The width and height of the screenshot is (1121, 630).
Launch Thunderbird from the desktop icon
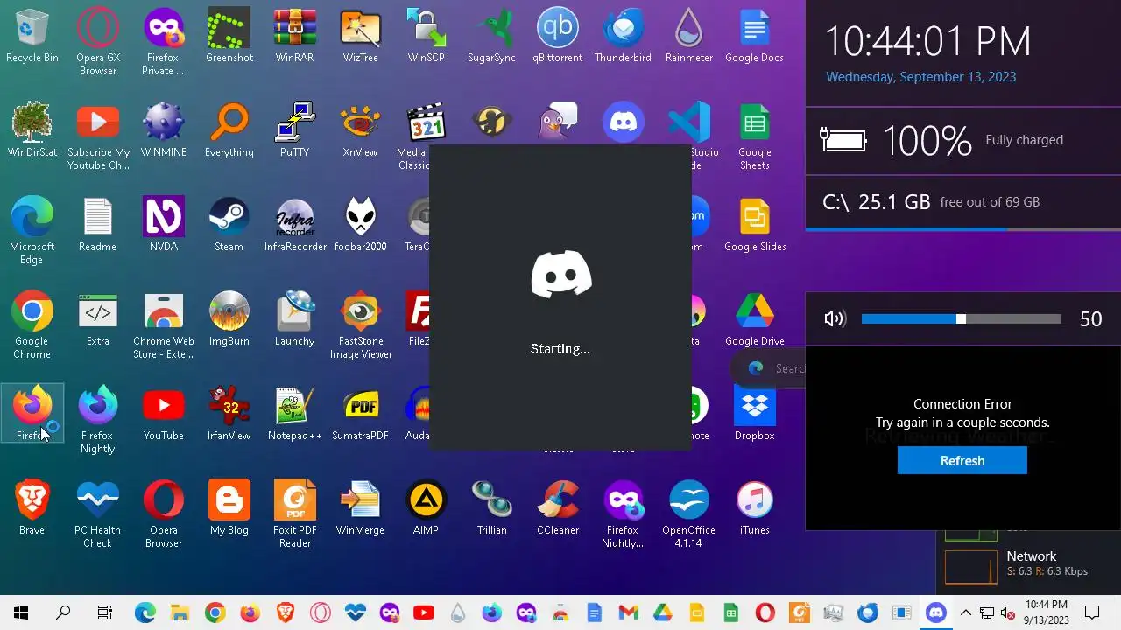(x=623, y=37)
